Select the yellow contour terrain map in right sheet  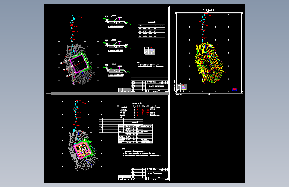[210, 63]
